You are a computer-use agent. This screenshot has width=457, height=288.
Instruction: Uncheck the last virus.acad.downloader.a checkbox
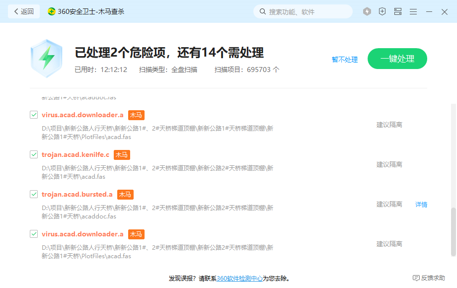(34, 234)
